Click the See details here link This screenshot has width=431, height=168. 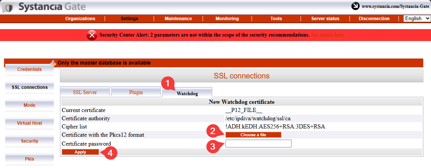click(x=328, y=35)
